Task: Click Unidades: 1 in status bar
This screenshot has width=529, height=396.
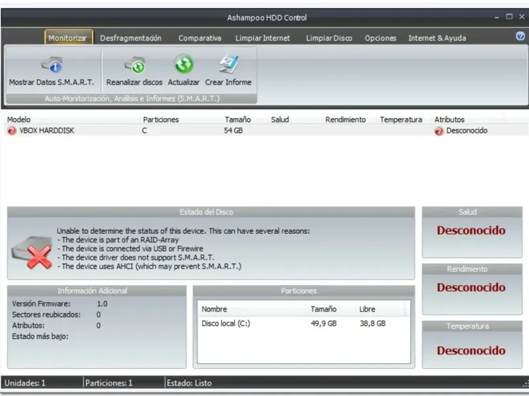Action: (x=24, y=383)
